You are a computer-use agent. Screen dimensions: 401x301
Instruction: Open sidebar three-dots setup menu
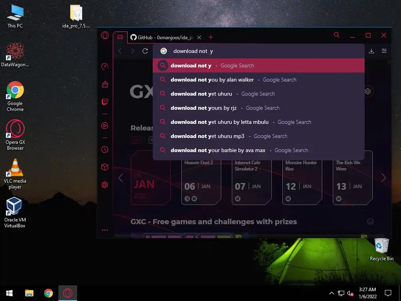105,230
